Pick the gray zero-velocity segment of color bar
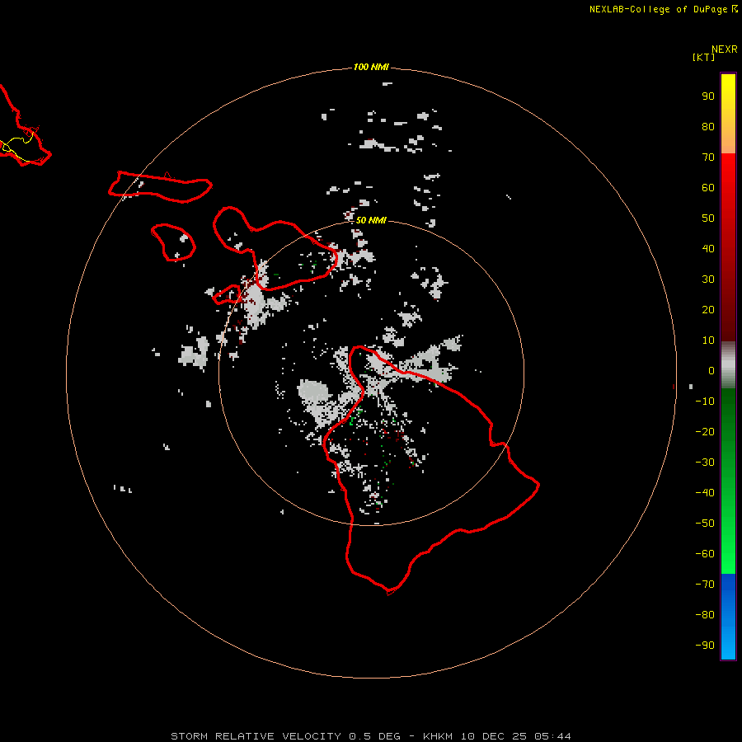 [728, 365]
